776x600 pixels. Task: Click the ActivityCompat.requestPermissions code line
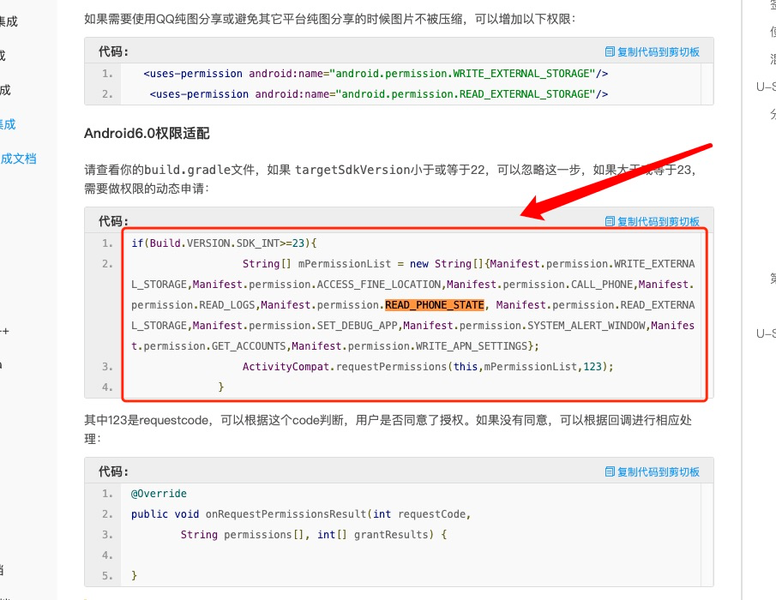coord(428,367)
